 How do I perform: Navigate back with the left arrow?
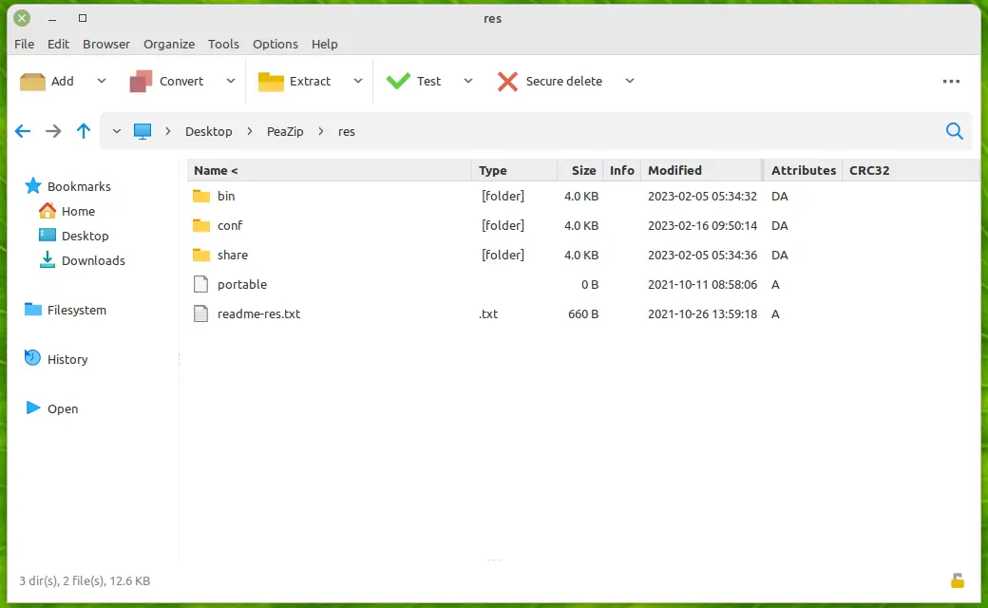23,131
